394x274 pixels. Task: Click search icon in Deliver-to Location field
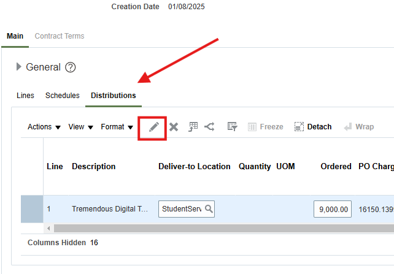coord(209,209)
